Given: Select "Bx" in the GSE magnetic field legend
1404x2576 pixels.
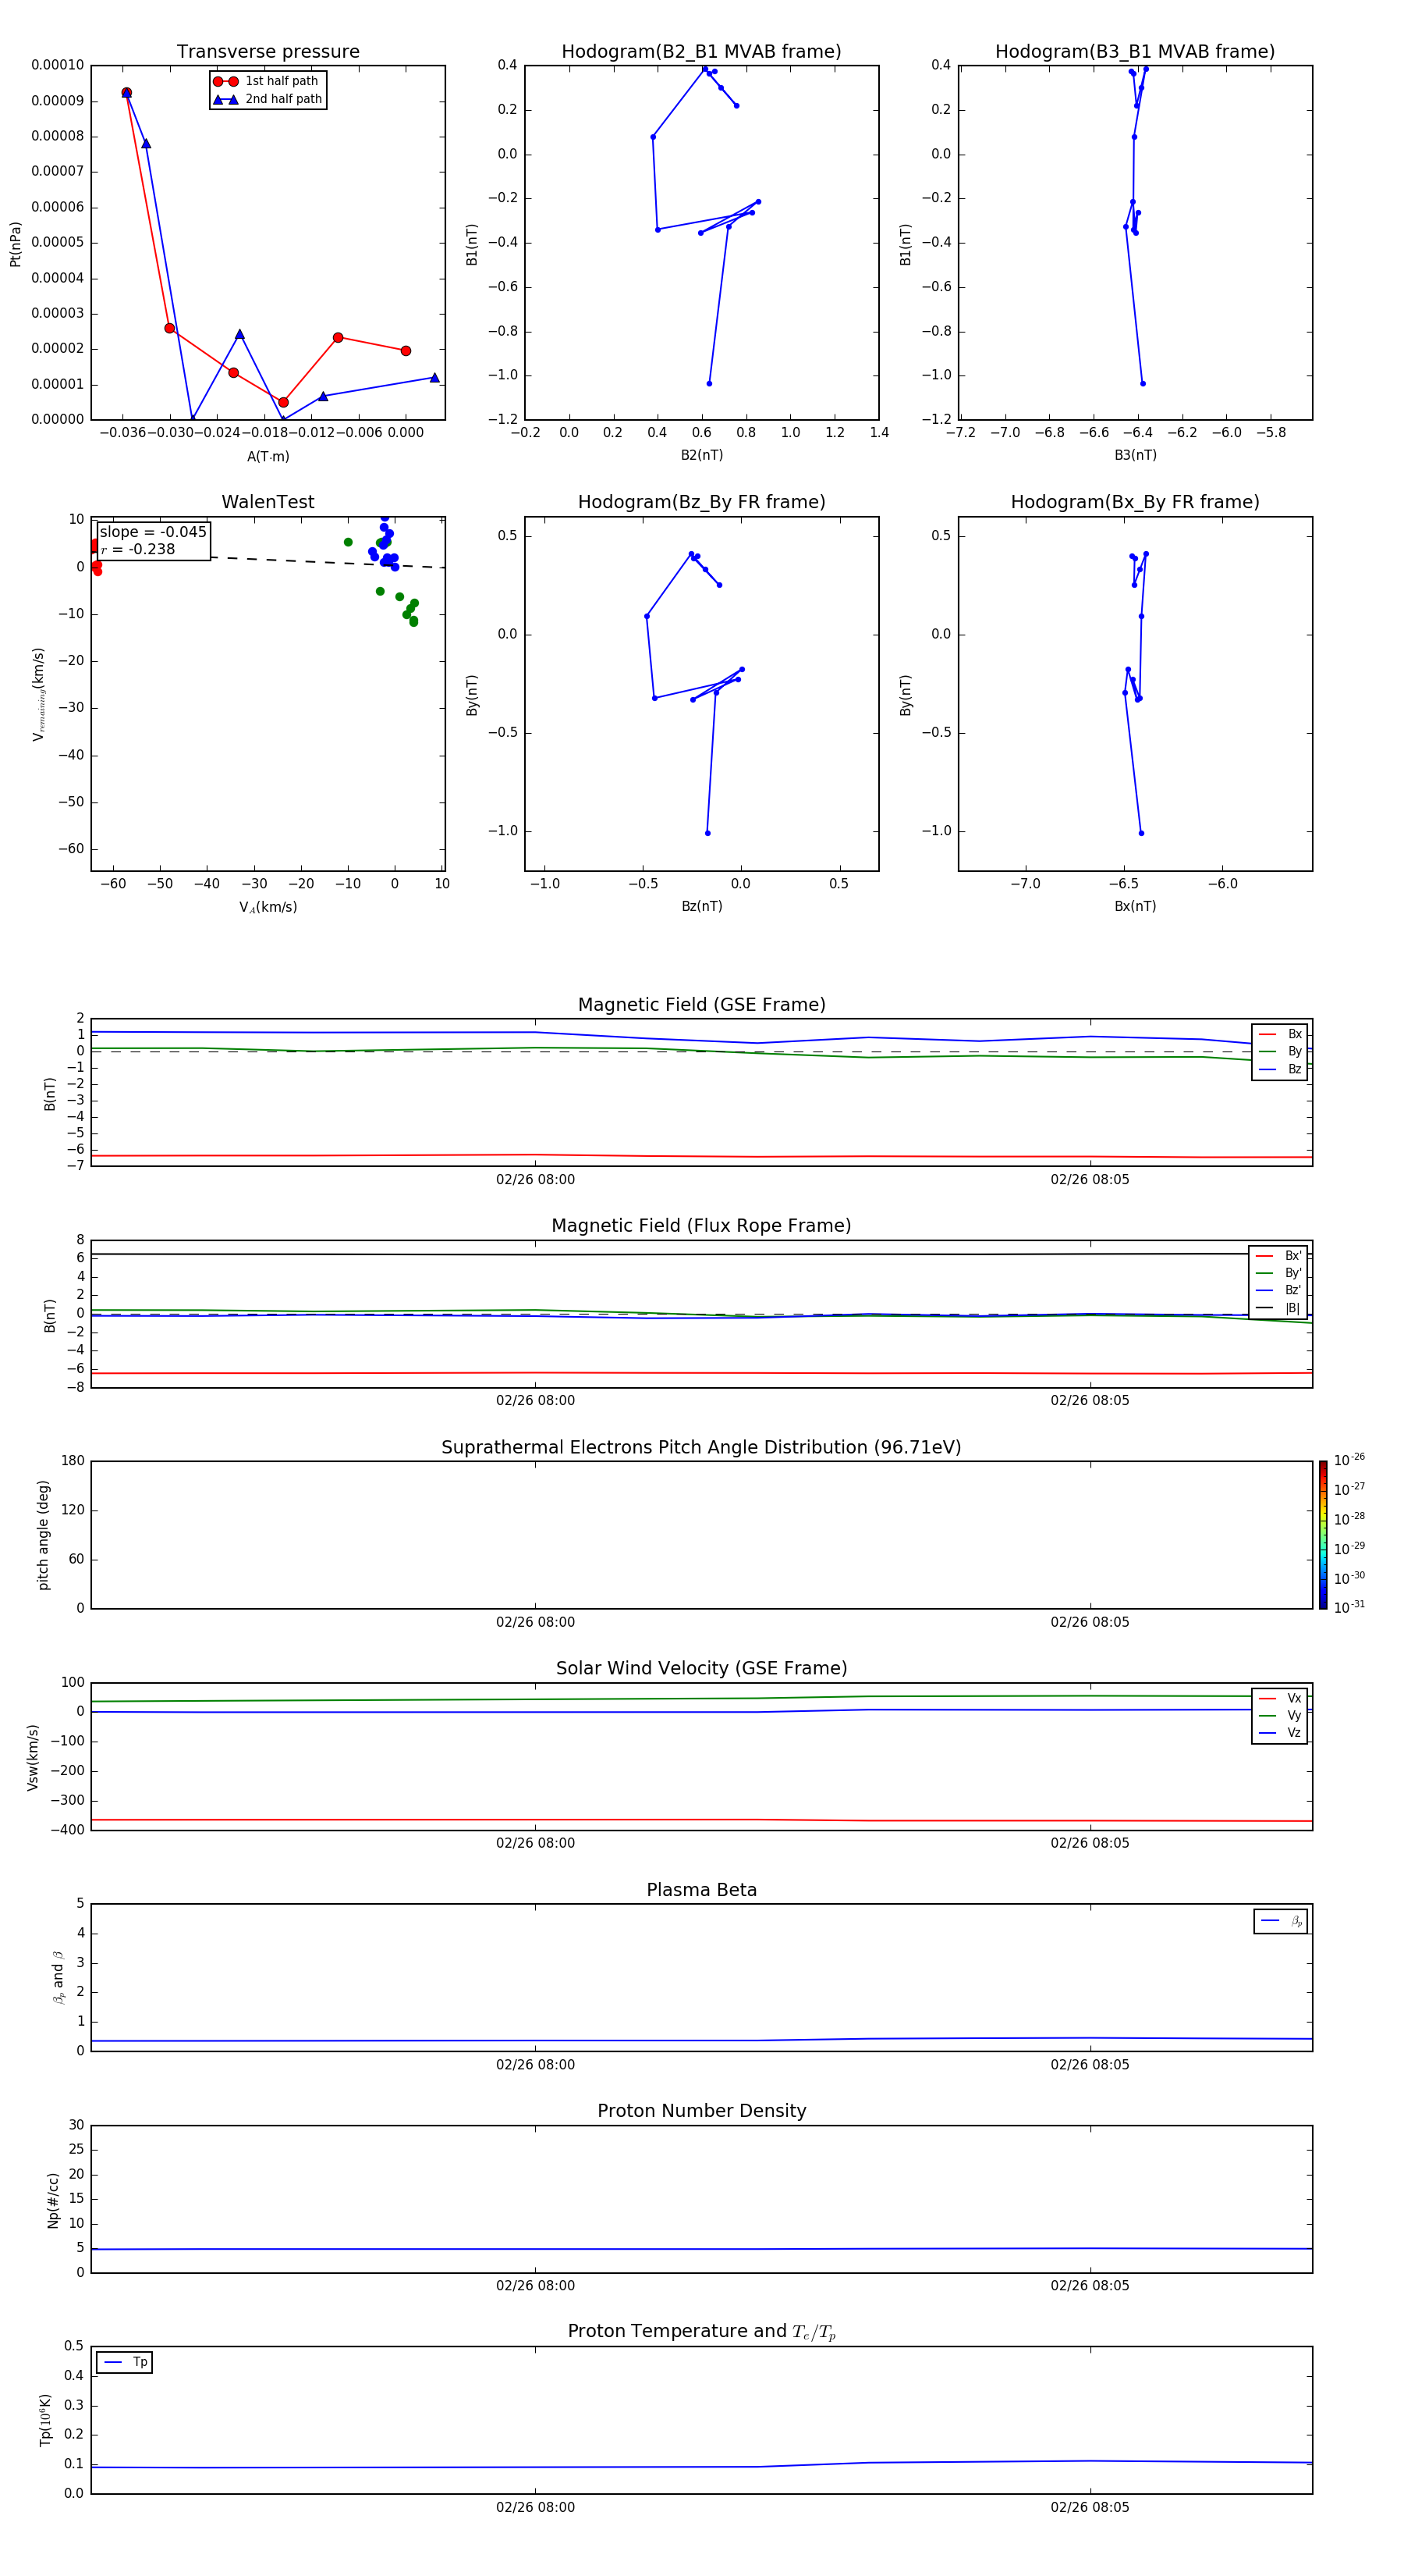Looking at the screenshot, I should point(1281,1034).
